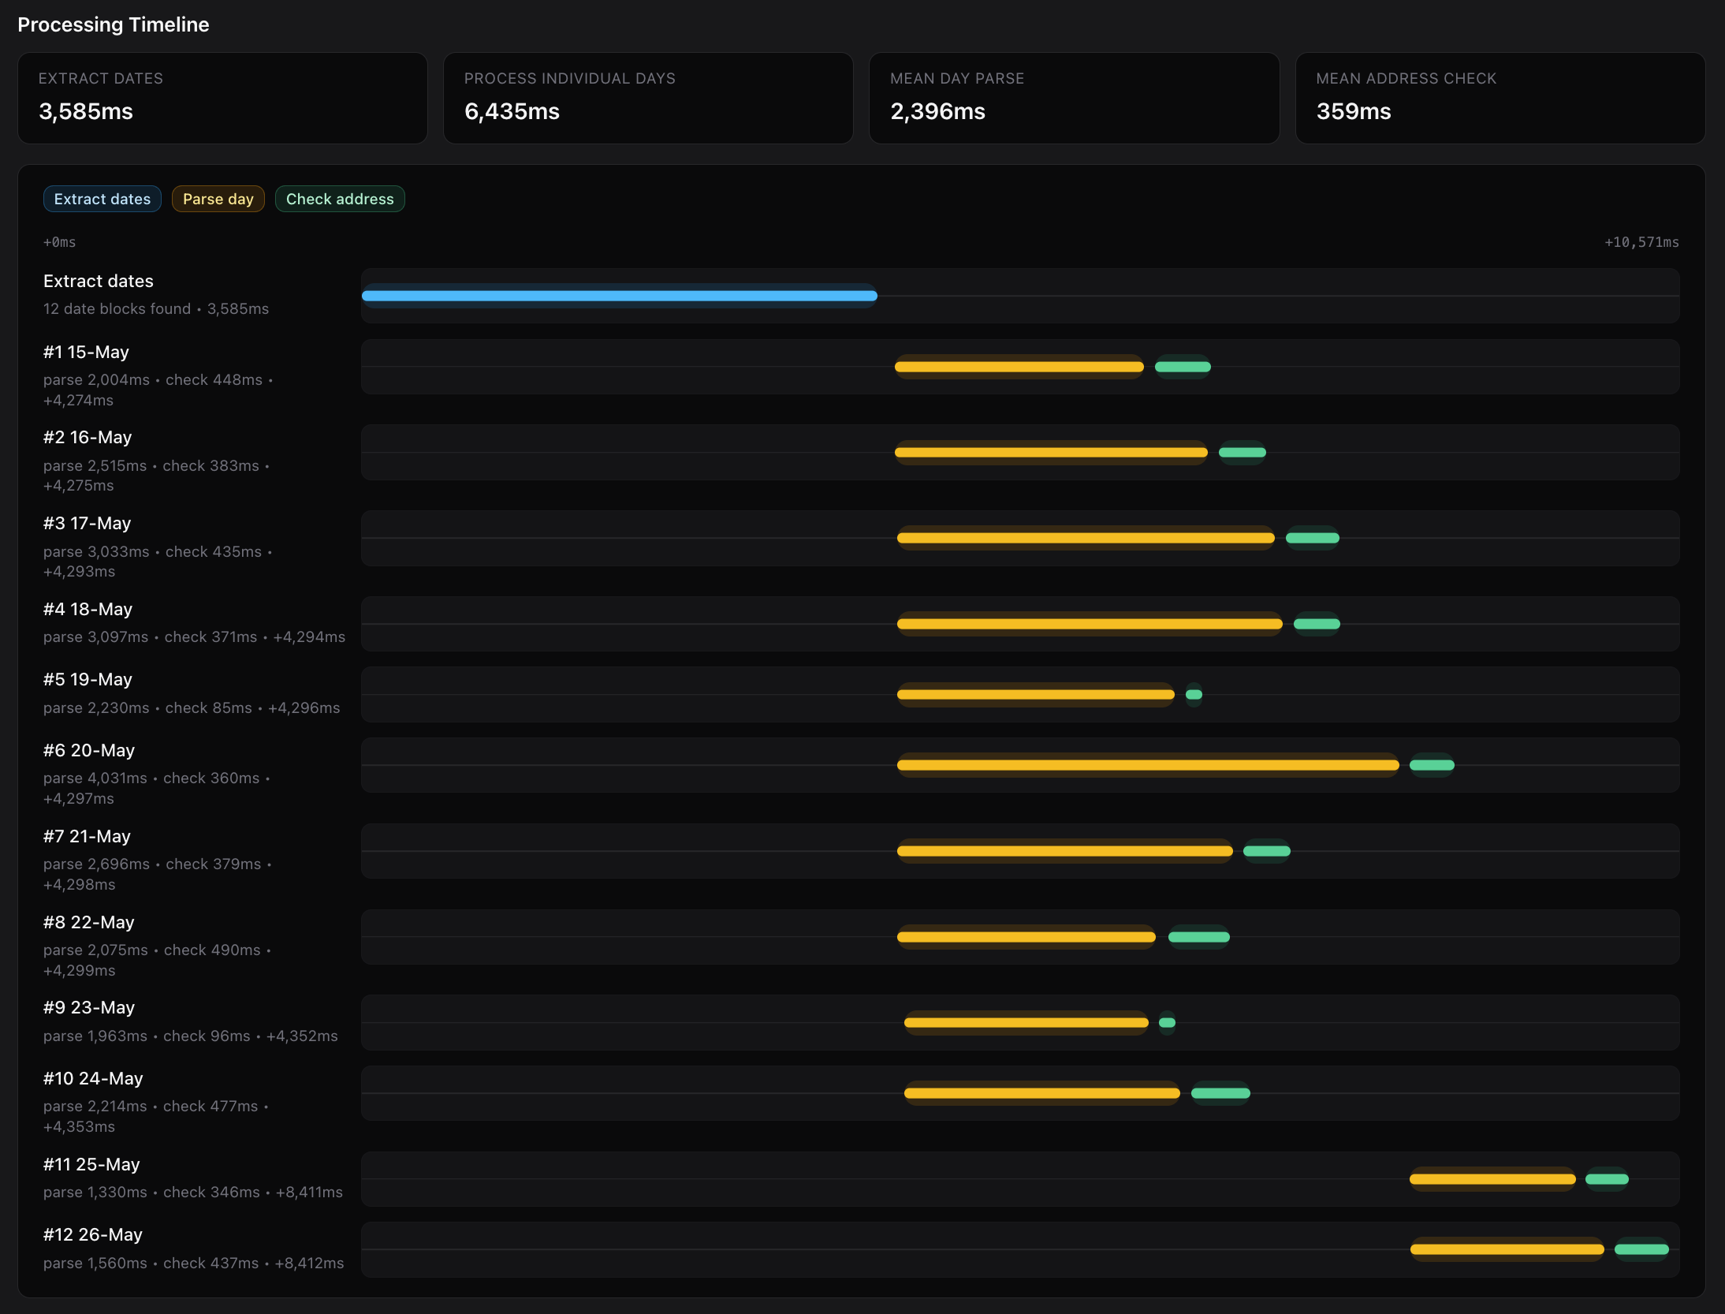This screenshot has height=1314, width=1725.
Task: Click the yellow parse bar for #1 15-May
Action: [1019, 367]
